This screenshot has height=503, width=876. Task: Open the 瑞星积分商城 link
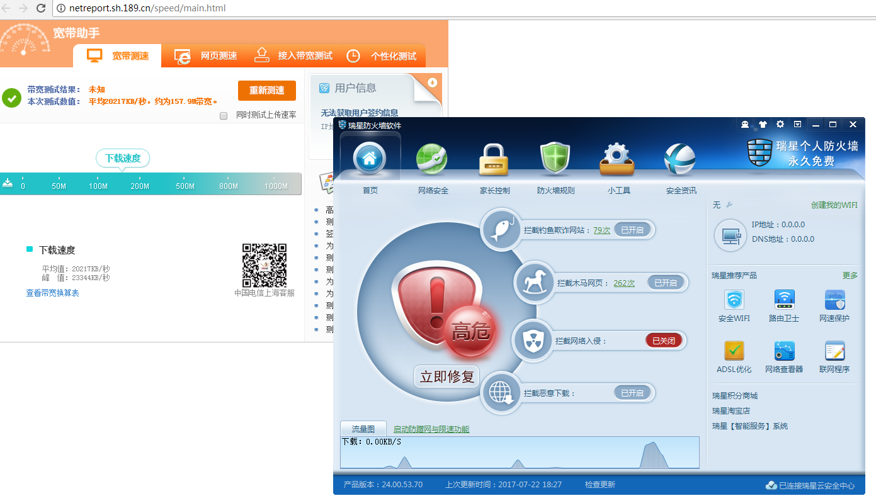click(735, 395)
